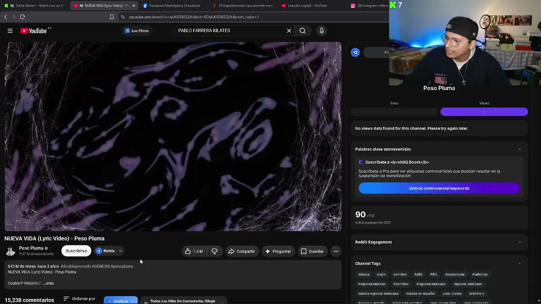541x304 pixels.
Task: Click the 'PRC' channel tag
Action: click(x=434, y=274)
